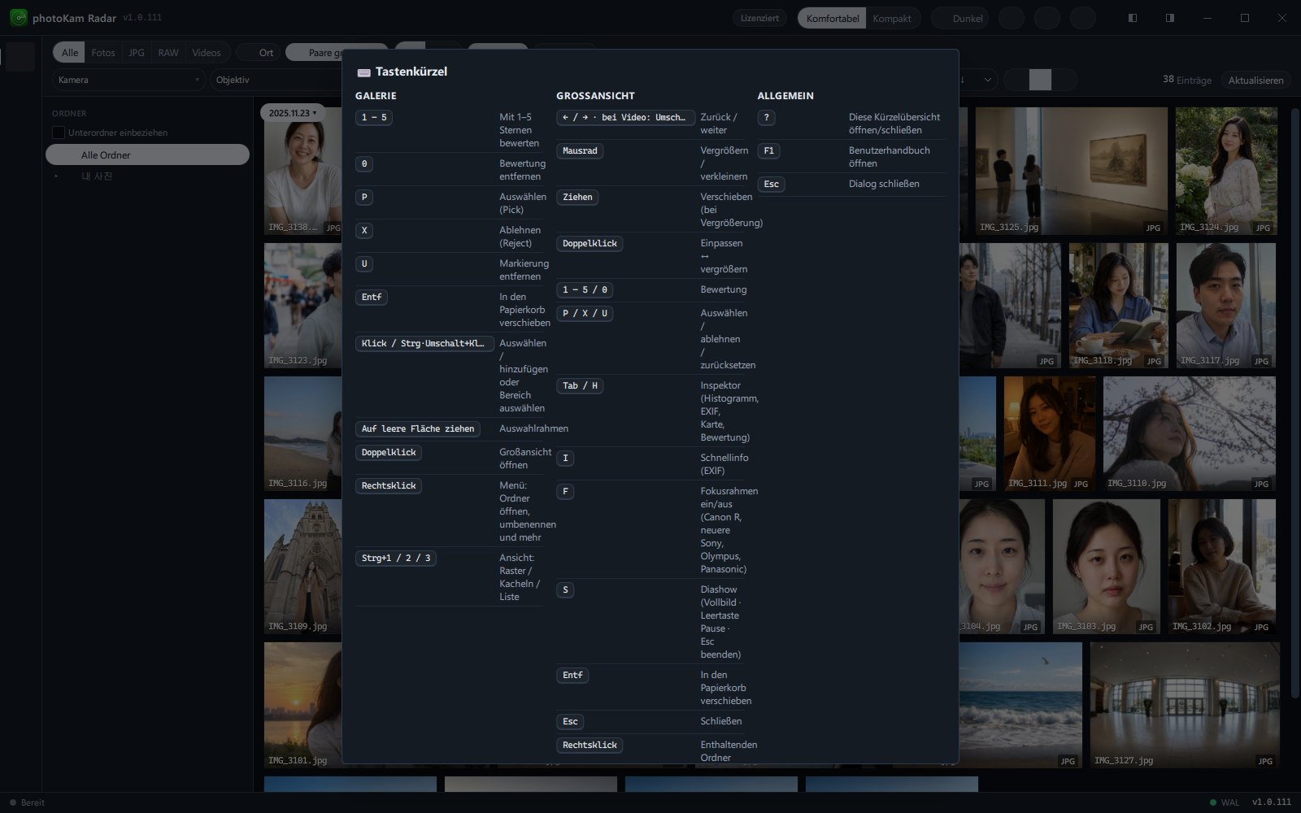This screenshot has width=1301, height=813.
Task: Click the middle view-mode segment beside sort dropdown
Action: coord(1040,80)
